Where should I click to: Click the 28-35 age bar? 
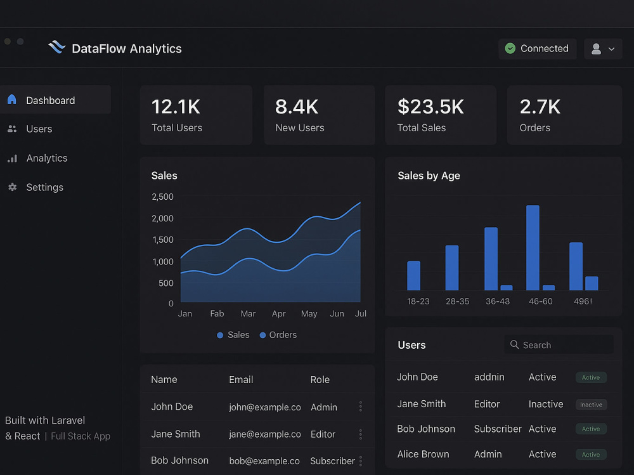tap(452, 268)
